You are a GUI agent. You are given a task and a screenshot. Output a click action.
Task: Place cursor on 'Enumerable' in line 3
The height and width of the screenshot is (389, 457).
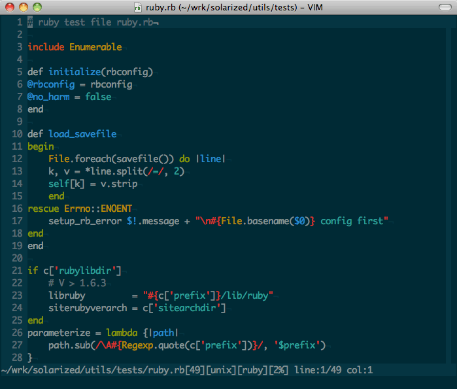[95, 47]
